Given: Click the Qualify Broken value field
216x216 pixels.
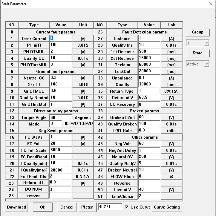Looking at the screenshot, I should [x=149, y=124].
